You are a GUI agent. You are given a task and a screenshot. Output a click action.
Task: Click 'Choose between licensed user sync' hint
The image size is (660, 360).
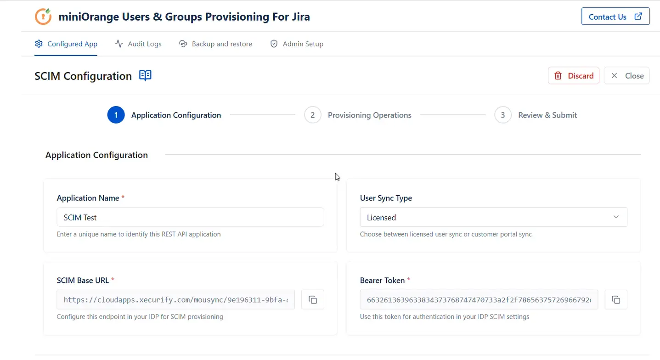(x=446, y=234)
